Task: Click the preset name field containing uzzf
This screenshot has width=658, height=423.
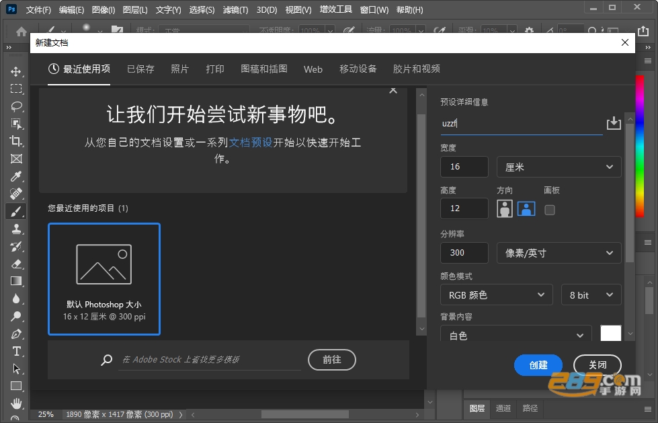Action: pyautogui.click(x=522, y=124)
